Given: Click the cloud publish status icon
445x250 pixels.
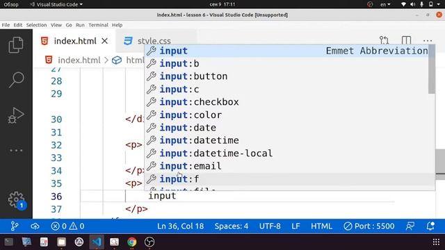Looking at the screenshot, I should [35, 226].
